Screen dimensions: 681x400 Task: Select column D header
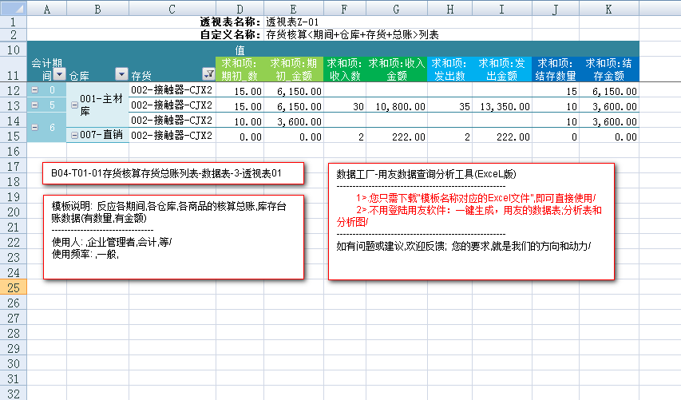point(241,8)
